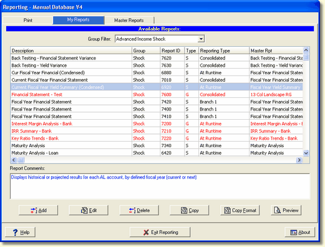Viewport: 325px width, 247px height.
Task: Click the red X Exit Reporting icon
Action: 146,232
